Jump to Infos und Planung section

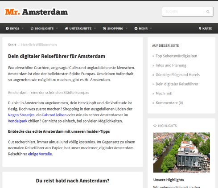(171, 65)
